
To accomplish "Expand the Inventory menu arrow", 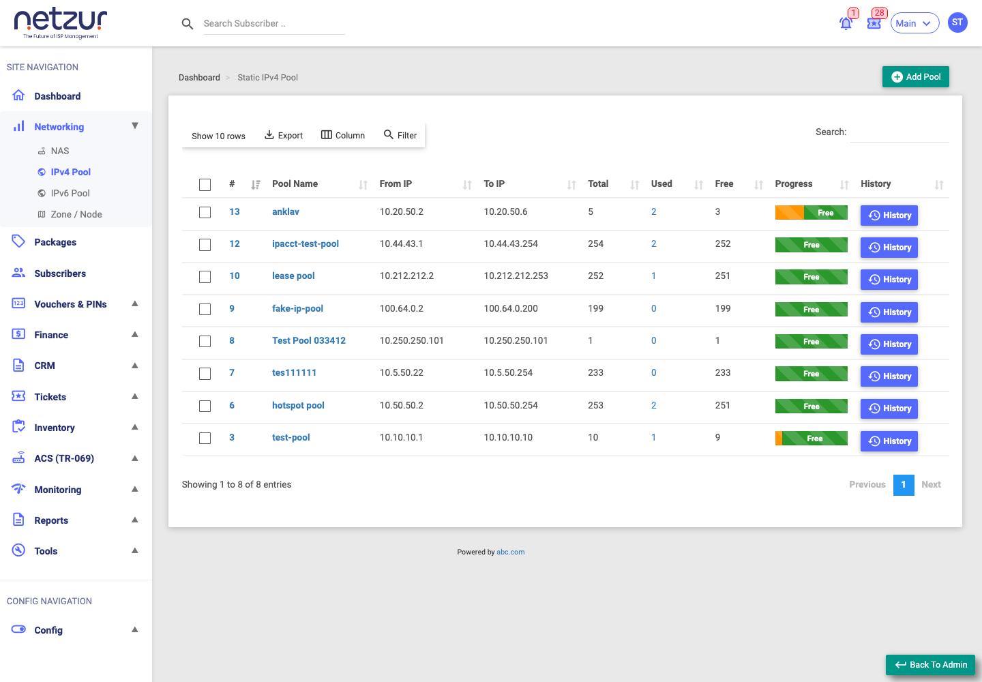I will (x=135, y=427).
